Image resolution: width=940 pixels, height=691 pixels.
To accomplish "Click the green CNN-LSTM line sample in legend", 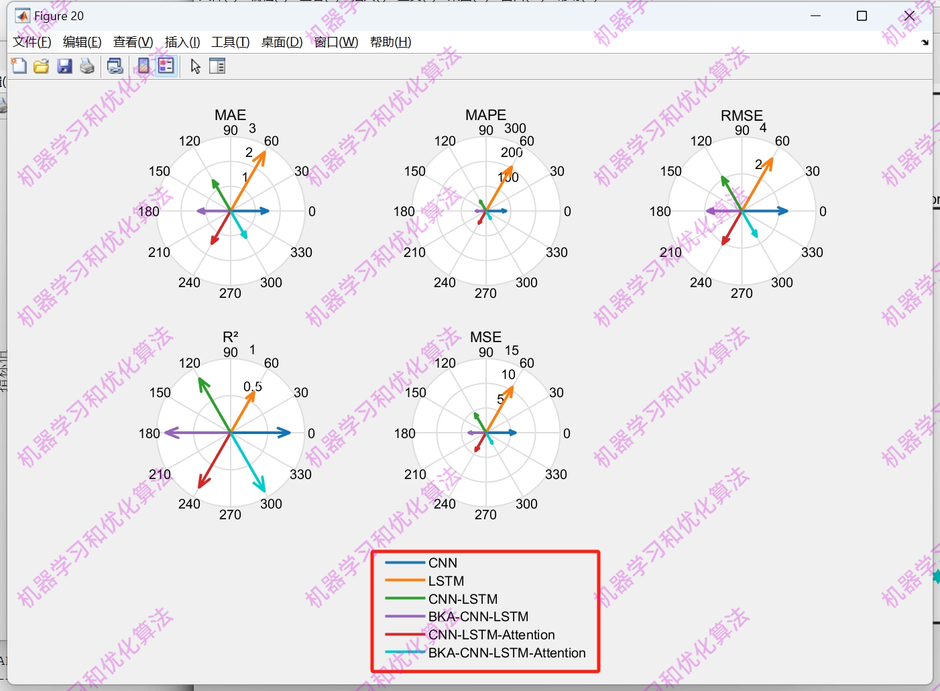I will pyautogui.click(x=405, y=599).
